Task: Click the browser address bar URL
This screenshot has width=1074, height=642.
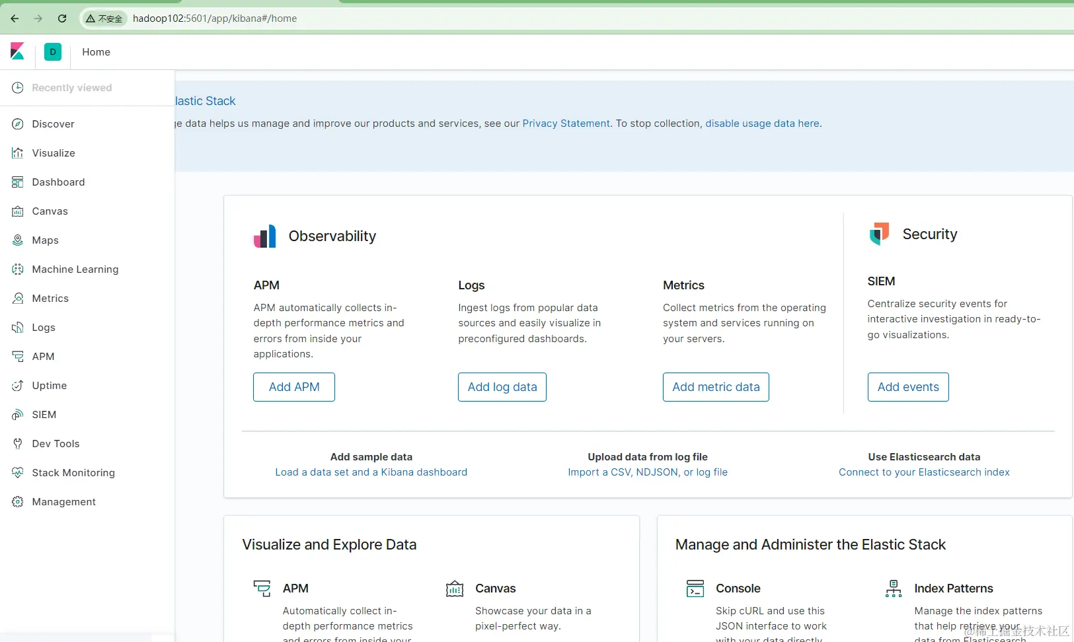Action: 215,18
